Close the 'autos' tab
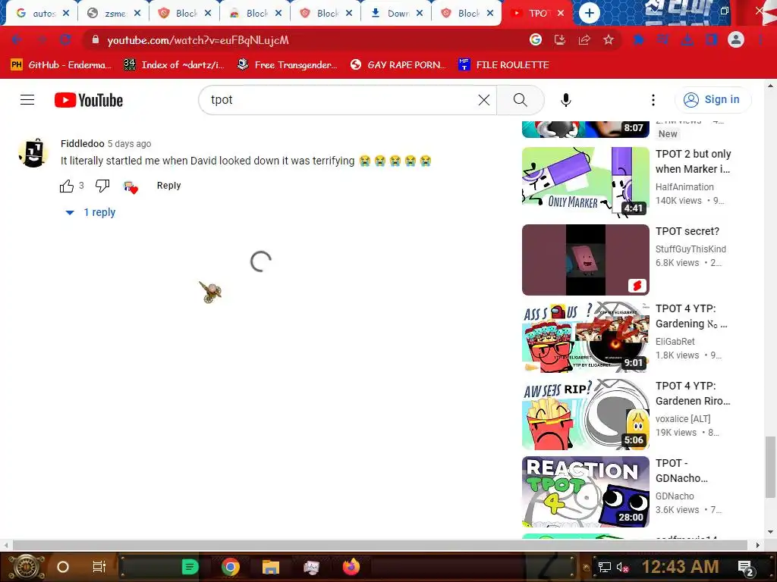The height and width of the screenshot is (582, 777). [x=67, y=14]
